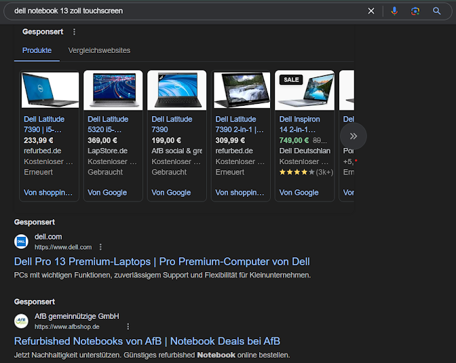Open Dell Latitude 7390 2-in-1 laptop thumbnail
Image resolution: width=456 pixels, height=363 pixels.
pyautogui.click(x=242, y=90)
